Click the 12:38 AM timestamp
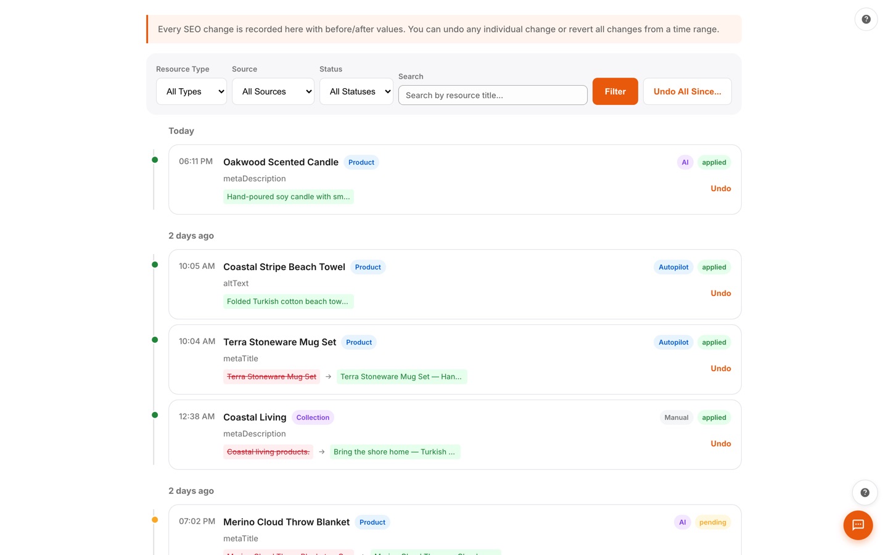The image size is (888, 555). [197, 417]
